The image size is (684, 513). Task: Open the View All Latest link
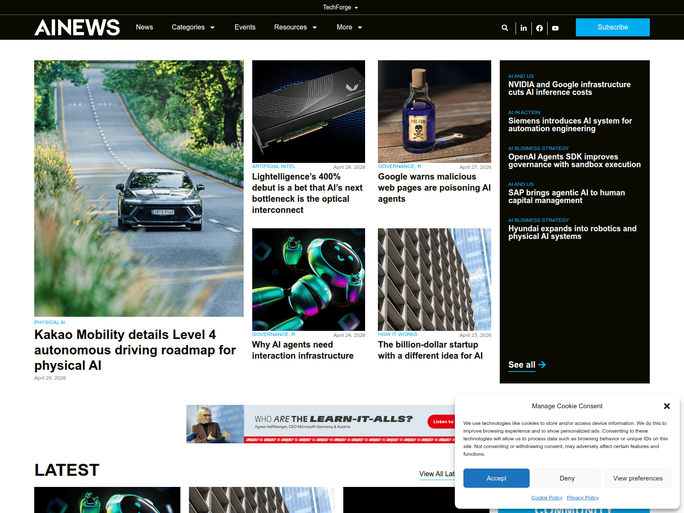pyautogui.click(x=437, y=474)
